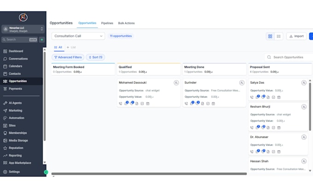
Task: Open Satya Das opportunity card name
Action: [257, 83]
